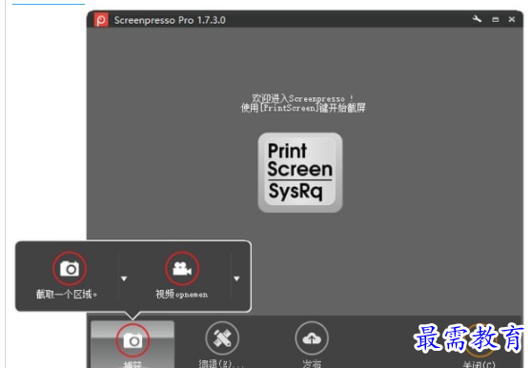The width and height of the screenshot is (532, 368).
Task: Click the Publish cloud upload icon
Action: tap(312, 338)
